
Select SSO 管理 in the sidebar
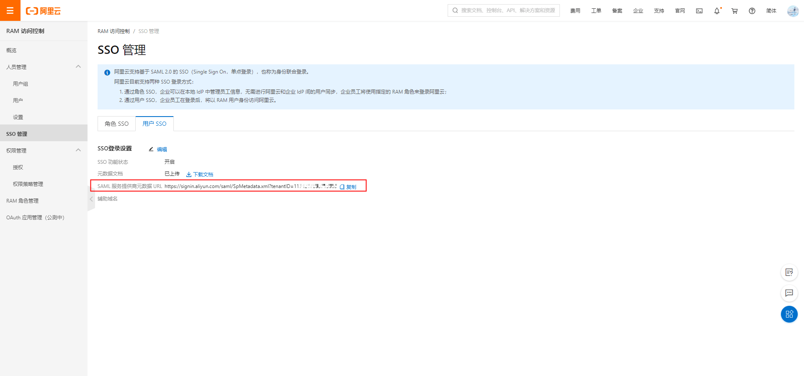[x=44, y=134]
